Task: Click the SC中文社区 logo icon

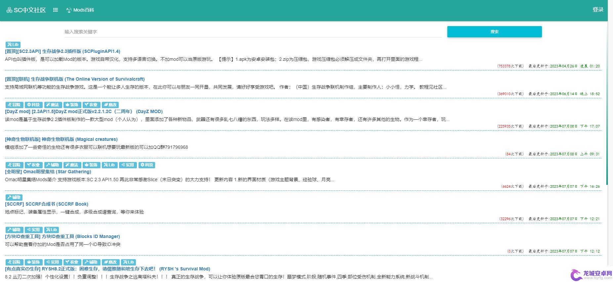Action: coord(9,10)
